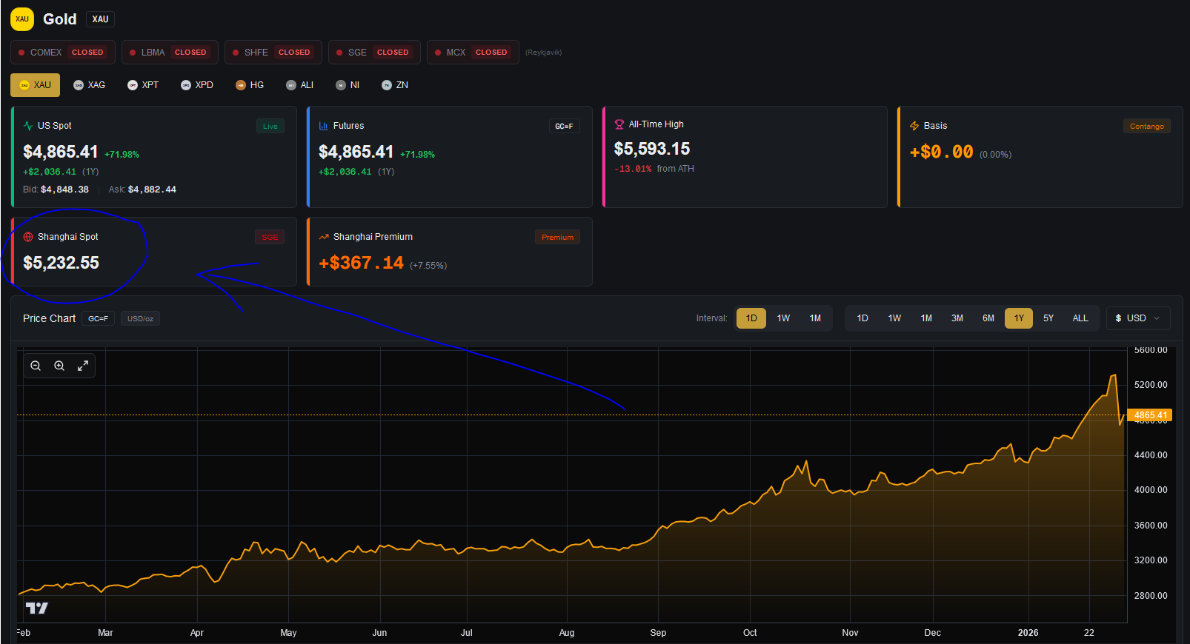Click the US Spot price $4,865.41
1190x644 pixels.
click(61, 152)
